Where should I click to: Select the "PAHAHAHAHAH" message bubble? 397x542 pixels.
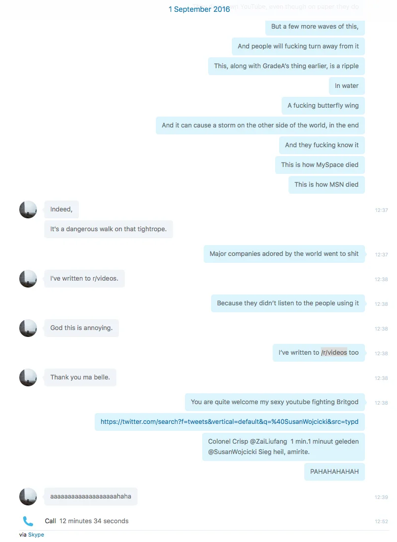334,471
